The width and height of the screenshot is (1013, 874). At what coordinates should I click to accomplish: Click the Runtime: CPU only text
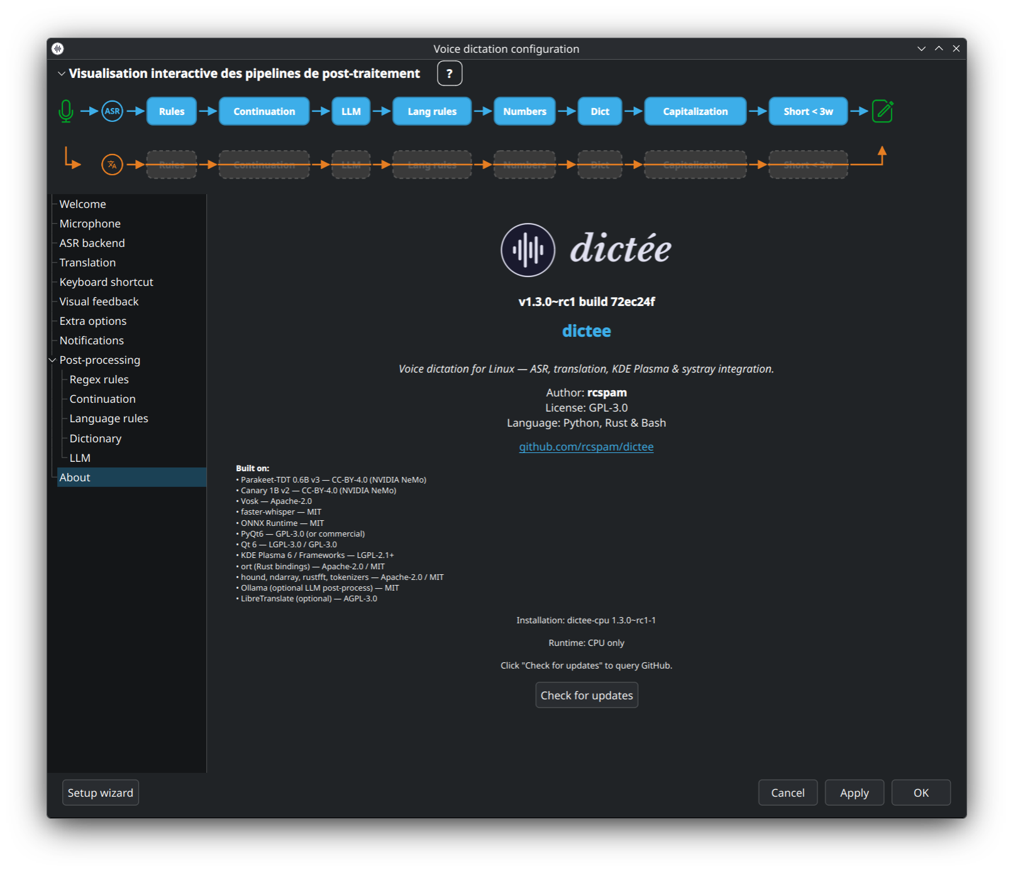587,643
